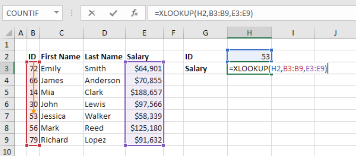Select row 2 header

pyautogui.click(x=7, y=56)
